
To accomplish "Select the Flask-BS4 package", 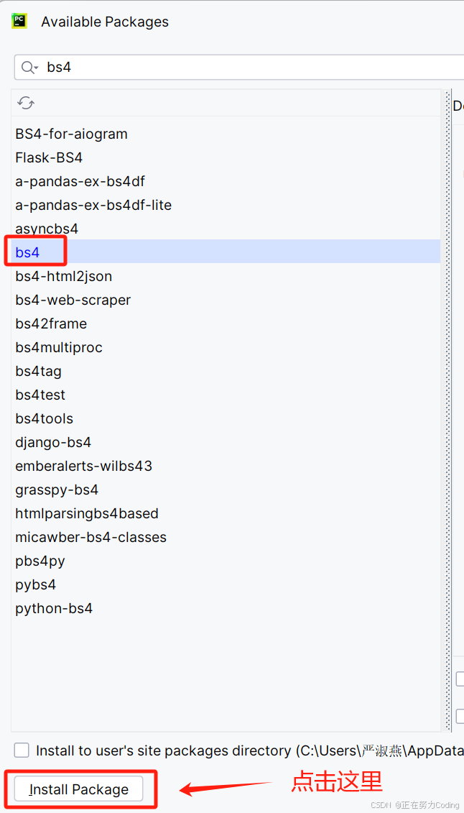I will click(x=48, y=157).
